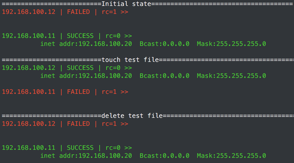Click FAILED in the touch test file section
294x163 pixels.
(78, 92)
